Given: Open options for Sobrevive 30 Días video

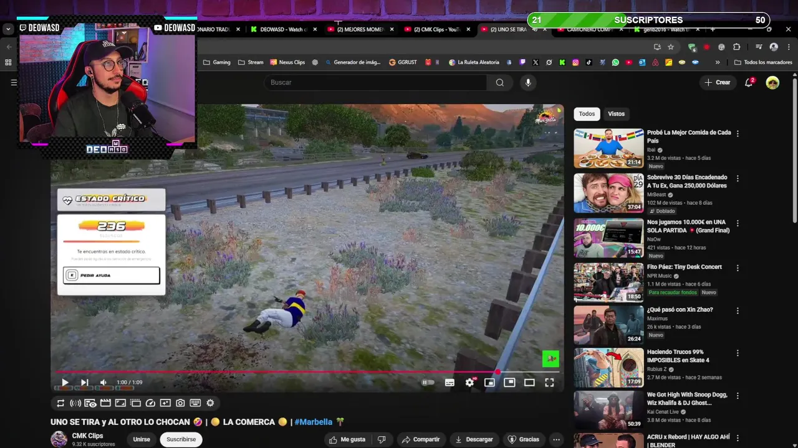Looking at the screenshot, I should tap(738, 179).
